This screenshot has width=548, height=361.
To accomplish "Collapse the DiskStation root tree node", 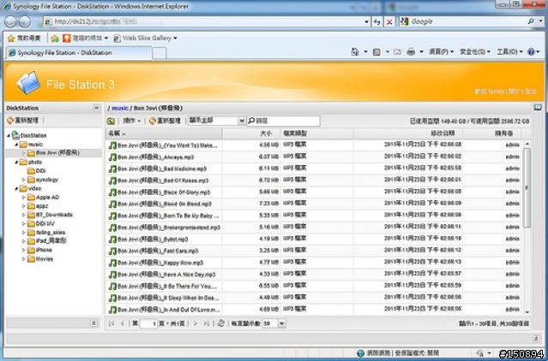I will tap(9, 135).
